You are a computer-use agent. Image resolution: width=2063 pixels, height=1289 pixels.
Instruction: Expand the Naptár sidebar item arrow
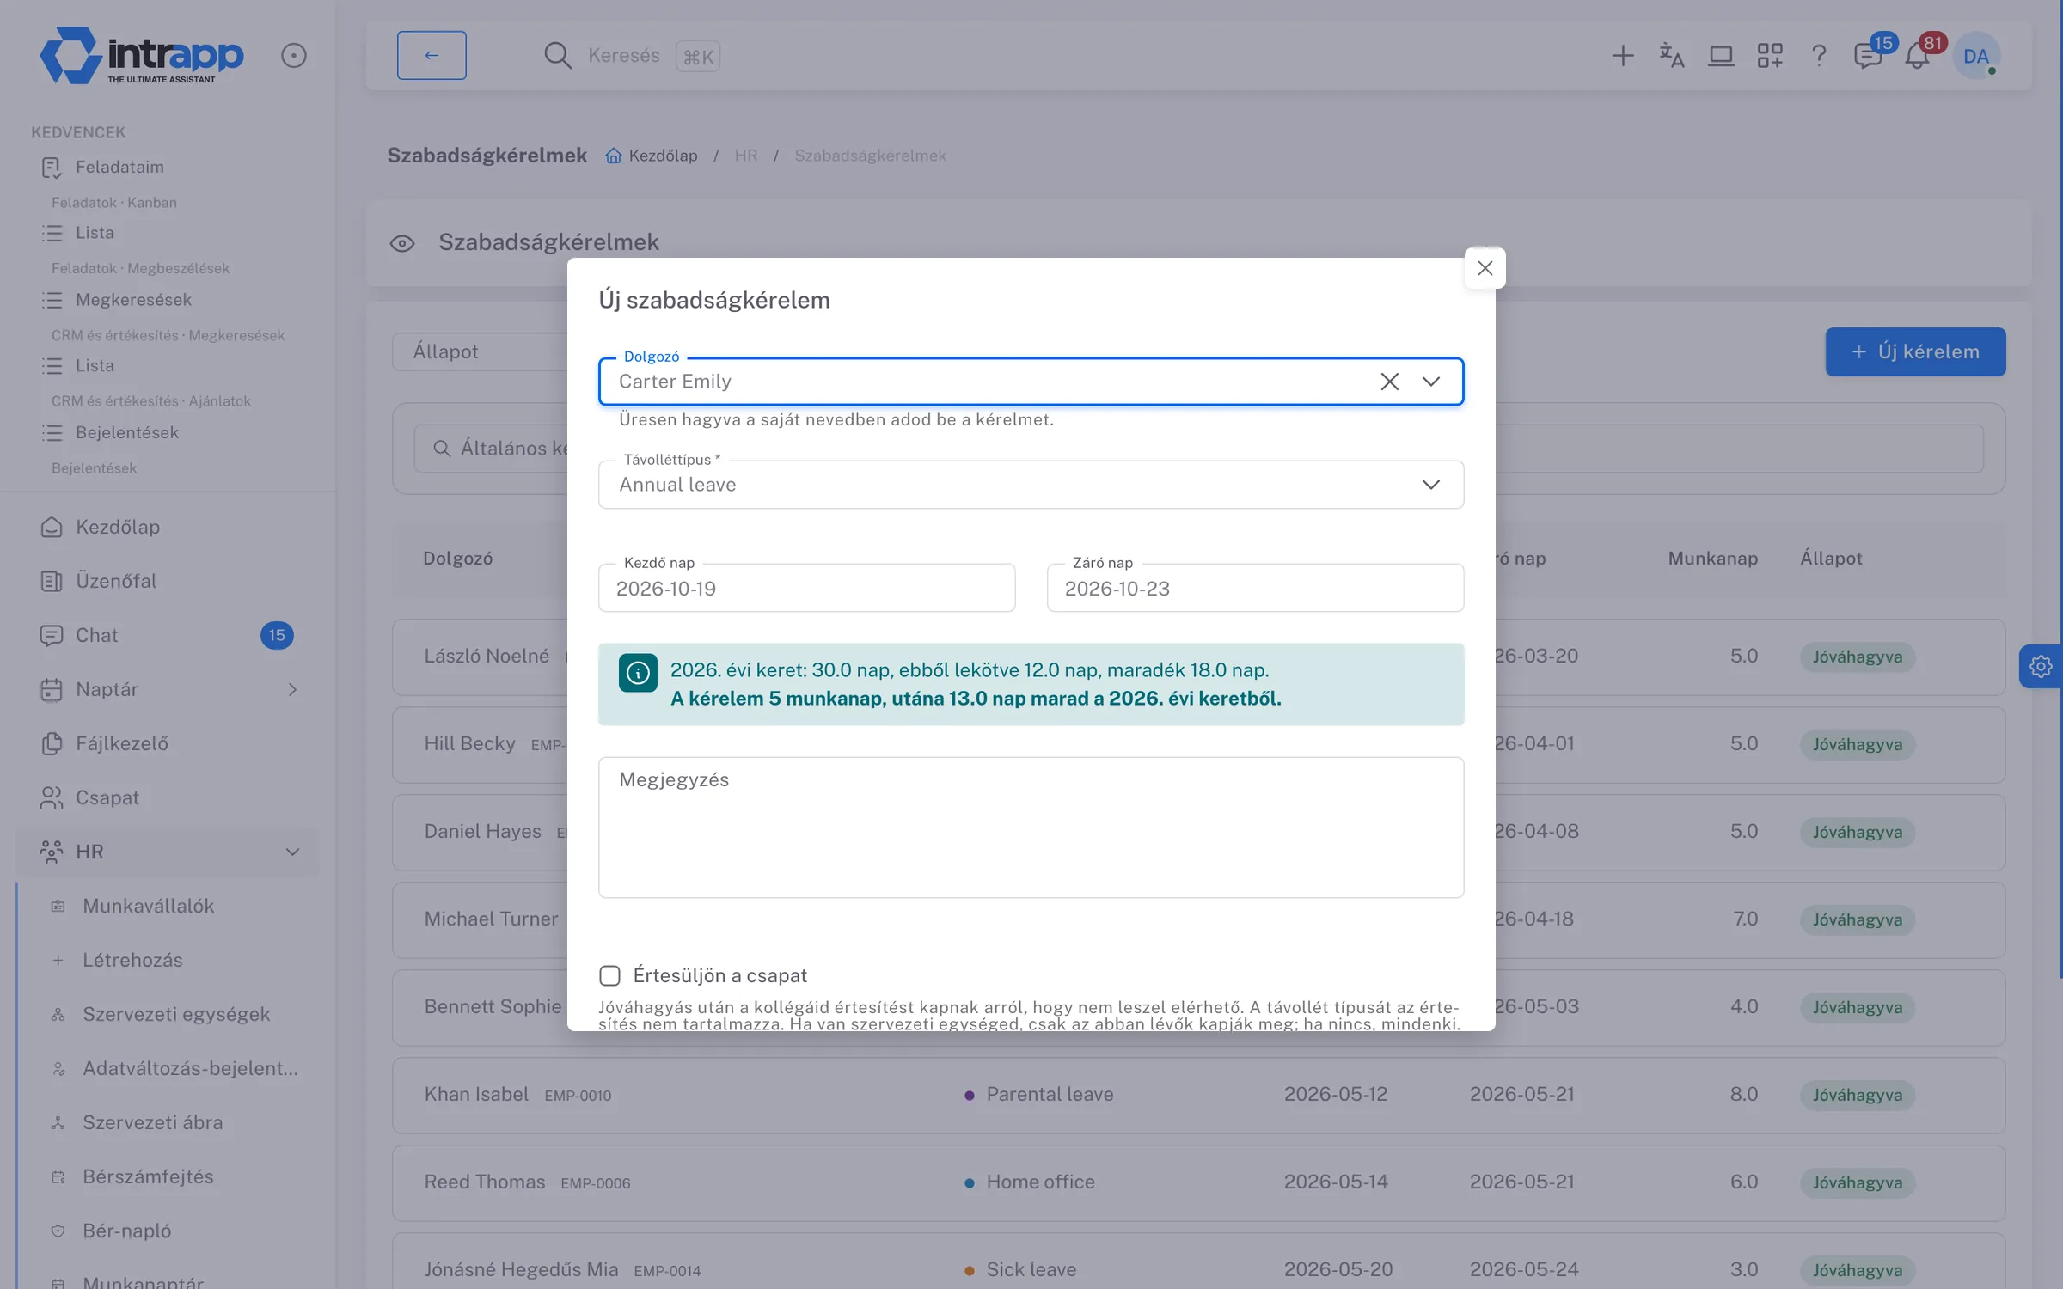pyautogui.click(x=292, y=689)
